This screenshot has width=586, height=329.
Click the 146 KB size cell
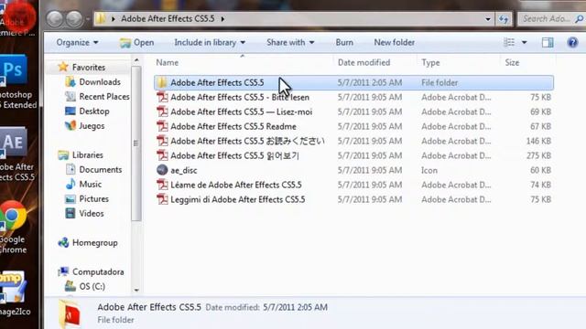tap(538, 141)
